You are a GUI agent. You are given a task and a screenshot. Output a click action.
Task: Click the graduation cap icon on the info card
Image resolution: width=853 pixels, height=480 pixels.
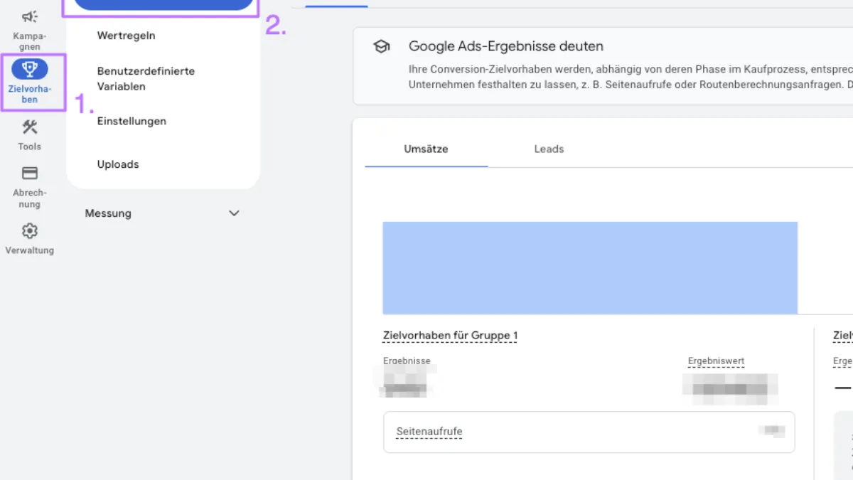click(x=382, y=46)
